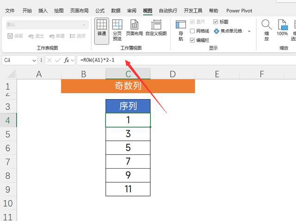This screenshot has width=296, height=221.
Task: Select column E header
Action: click(217, 74)
